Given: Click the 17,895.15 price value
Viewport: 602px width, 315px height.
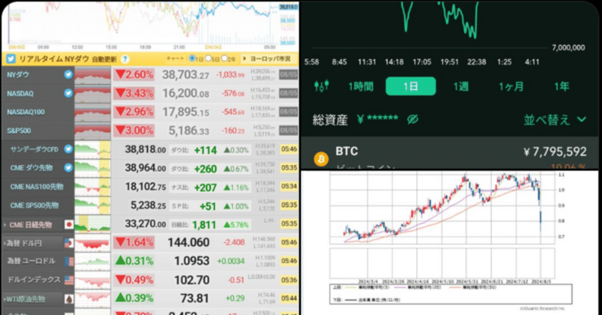Looking at the screenshot, I should click(x=186, y=112).
